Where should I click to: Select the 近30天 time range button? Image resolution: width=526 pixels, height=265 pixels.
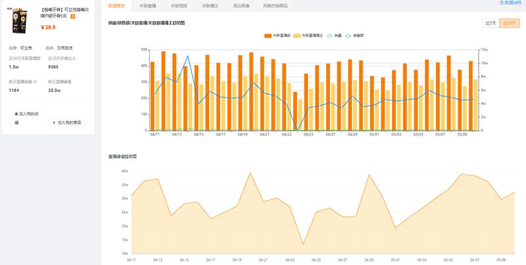tap(510, 23)
